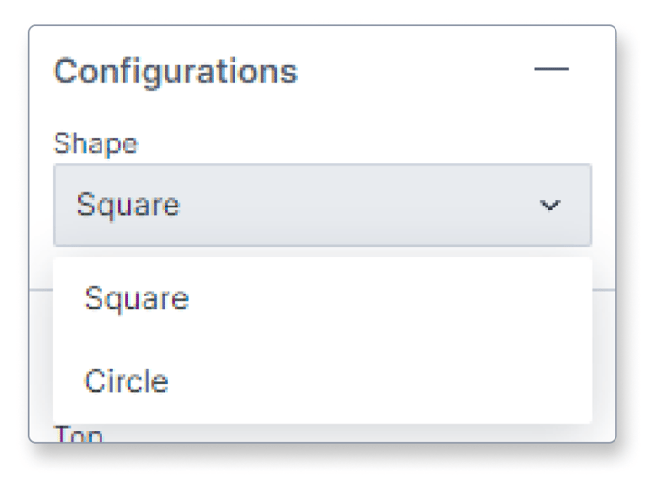Viewport: 649px width, 479px height.
Task: Select the Circle option from the list
Action: [x=126, y=381]
